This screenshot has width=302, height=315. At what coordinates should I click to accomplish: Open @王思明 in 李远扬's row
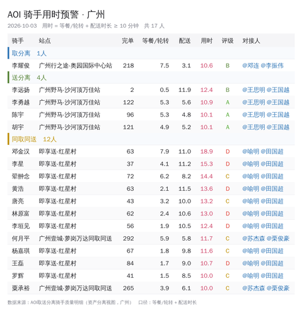click(x=253, y=90)
